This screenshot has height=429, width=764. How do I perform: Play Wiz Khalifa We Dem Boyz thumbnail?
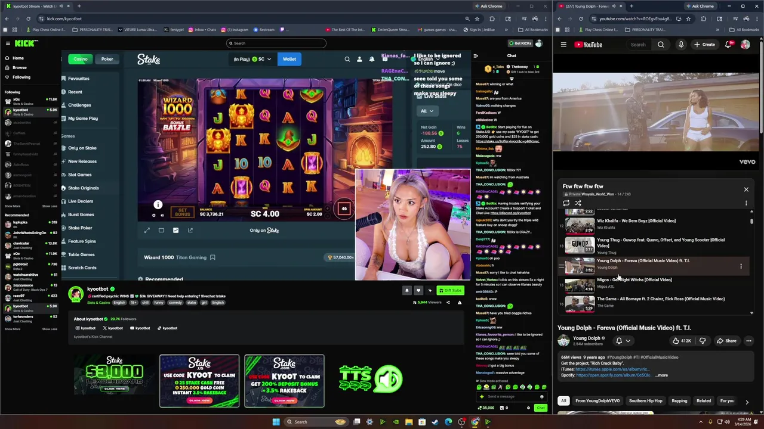click(580, 226)
